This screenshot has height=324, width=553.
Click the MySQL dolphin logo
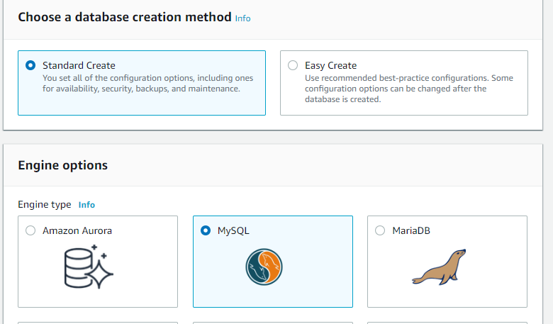(x=264, y=267)
